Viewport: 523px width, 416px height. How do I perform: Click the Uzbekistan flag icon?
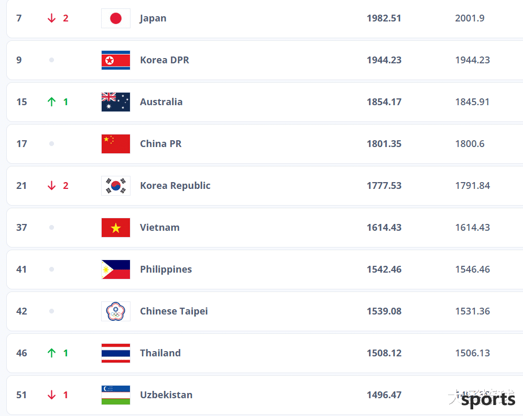coord(116,395)
